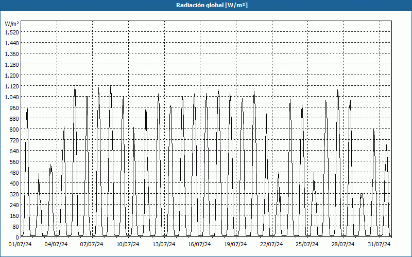
Task: Click the 22/07/24 date label
Action: pyautogui.click(x=271, y=245)
